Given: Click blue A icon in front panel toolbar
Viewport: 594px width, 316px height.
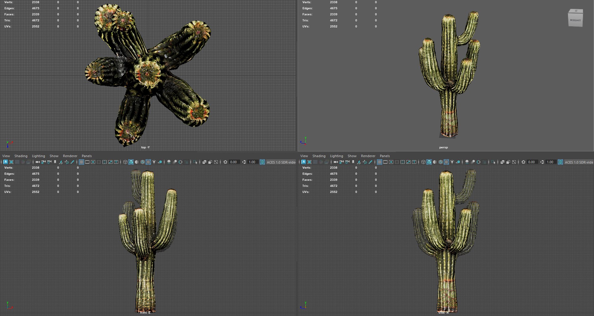Looking at the screenshot, I should [x=6, y=162].
